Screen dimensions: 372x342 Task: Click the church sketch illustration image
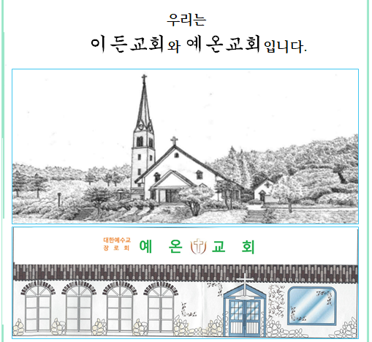pyautogui.click(x=185, y=146)
